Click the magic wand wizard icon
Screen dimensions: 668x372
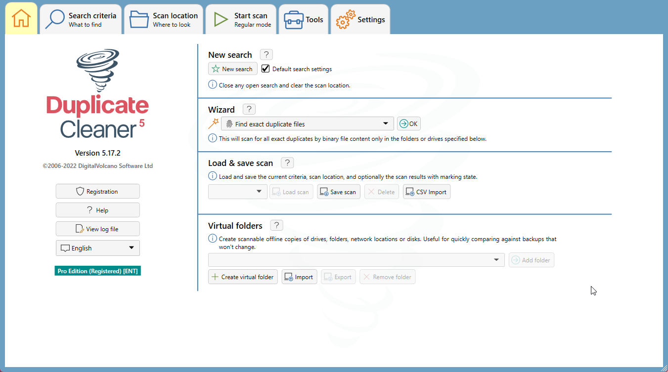(x=213, y=124)
